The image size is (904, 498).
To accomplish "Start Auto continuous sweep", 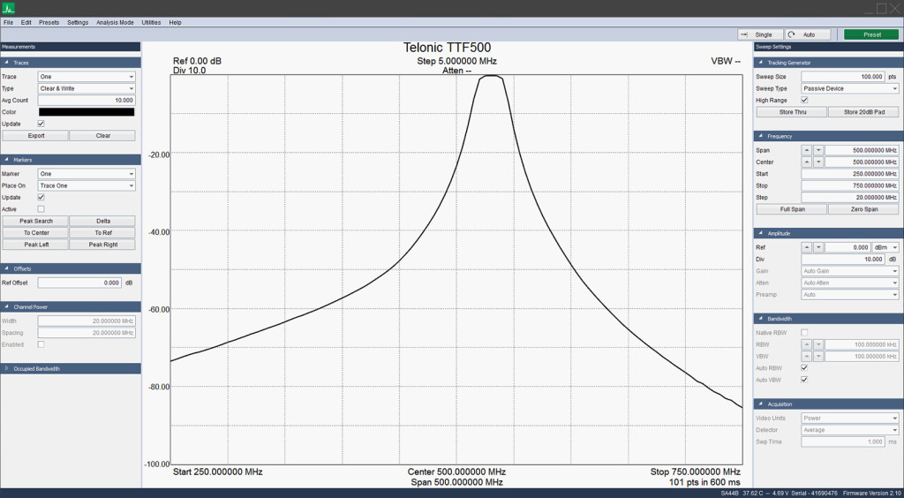I will [x=809, y=34].
